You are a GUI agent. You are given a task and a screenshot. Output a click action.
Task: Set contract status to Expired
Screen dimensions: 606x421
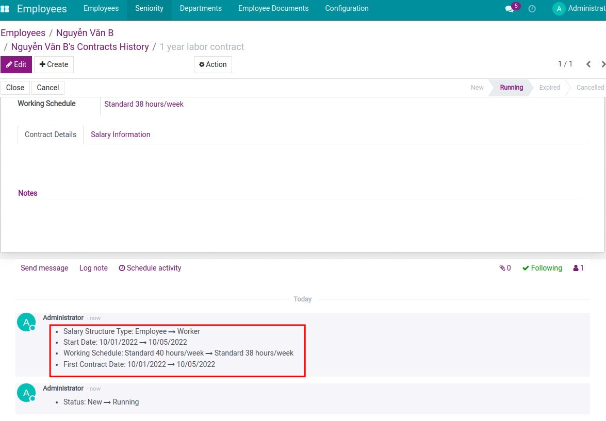(549, 88)
